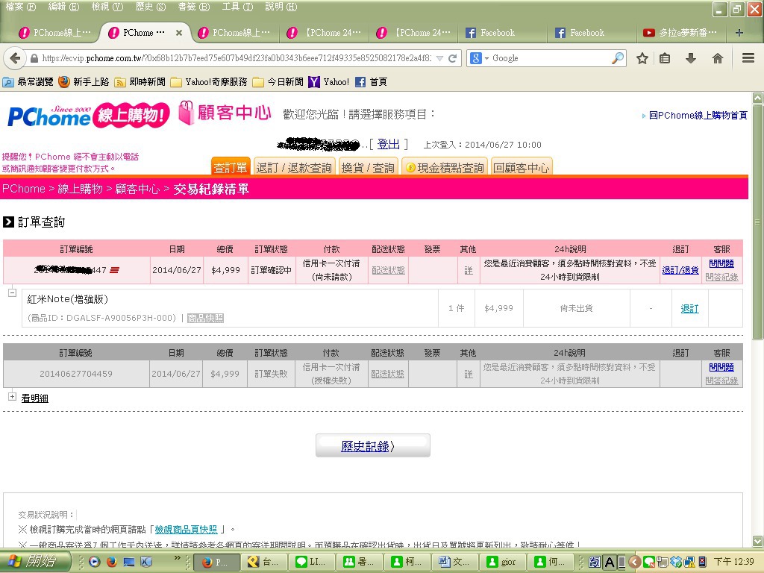
Task: Click the address bar URL field
Action: (237, 58)
